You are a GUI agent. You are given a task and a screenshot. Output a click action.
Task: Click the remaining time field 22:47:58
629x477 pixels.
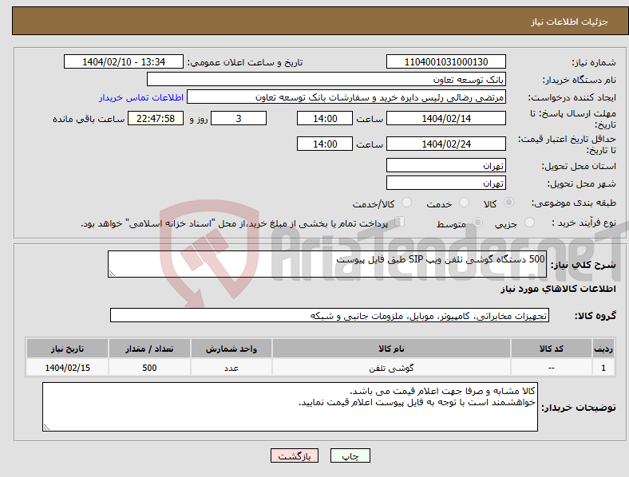156,118
